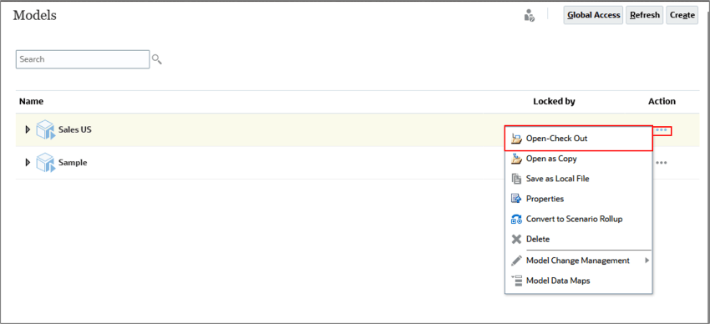
Task: Expand the Sales US tree node
Action: [28, 130]
